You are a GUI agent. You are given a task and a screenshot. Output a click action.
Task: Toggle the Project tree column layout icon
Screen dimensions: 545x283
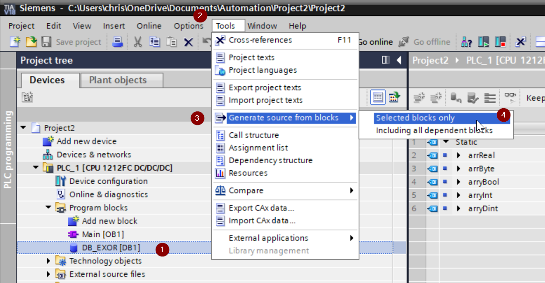pyautogui.click(x=386, y=60)
